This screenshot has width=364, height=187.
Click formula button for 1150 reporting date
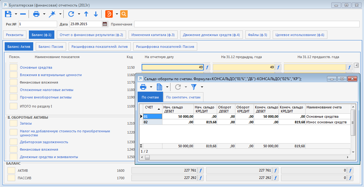207,67
